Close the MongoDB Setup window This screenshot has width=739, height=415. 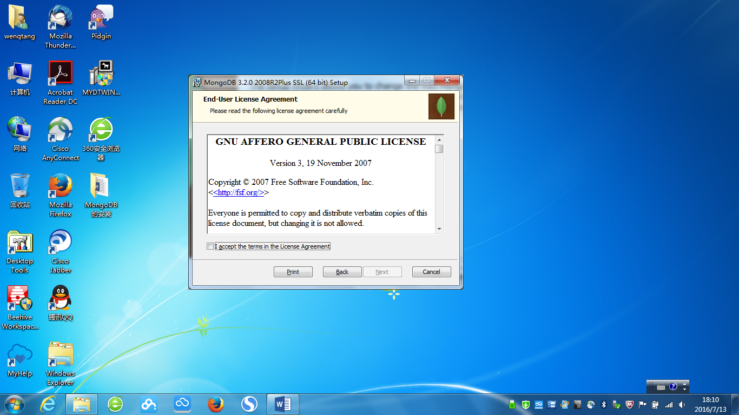click(x=447, y=81)
